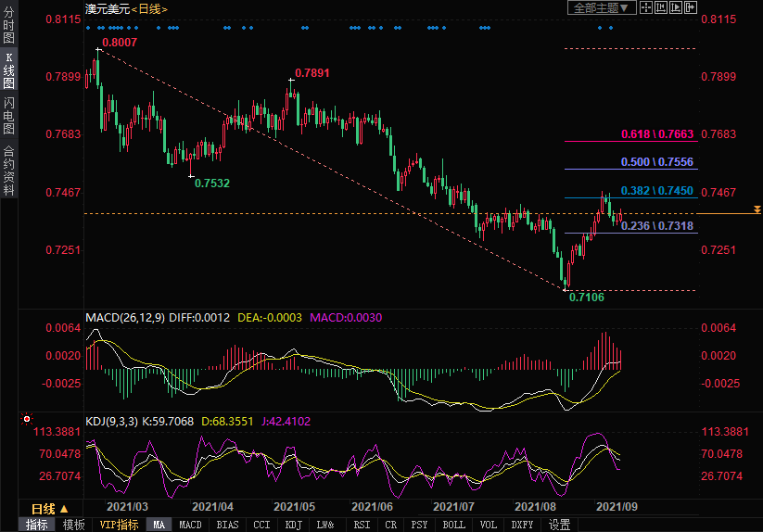Image resolution: width=763 pixels, height=532 pixels.
Task: Click the playback arrow icon in top toolbar
Action: click(x=675, y=7)
